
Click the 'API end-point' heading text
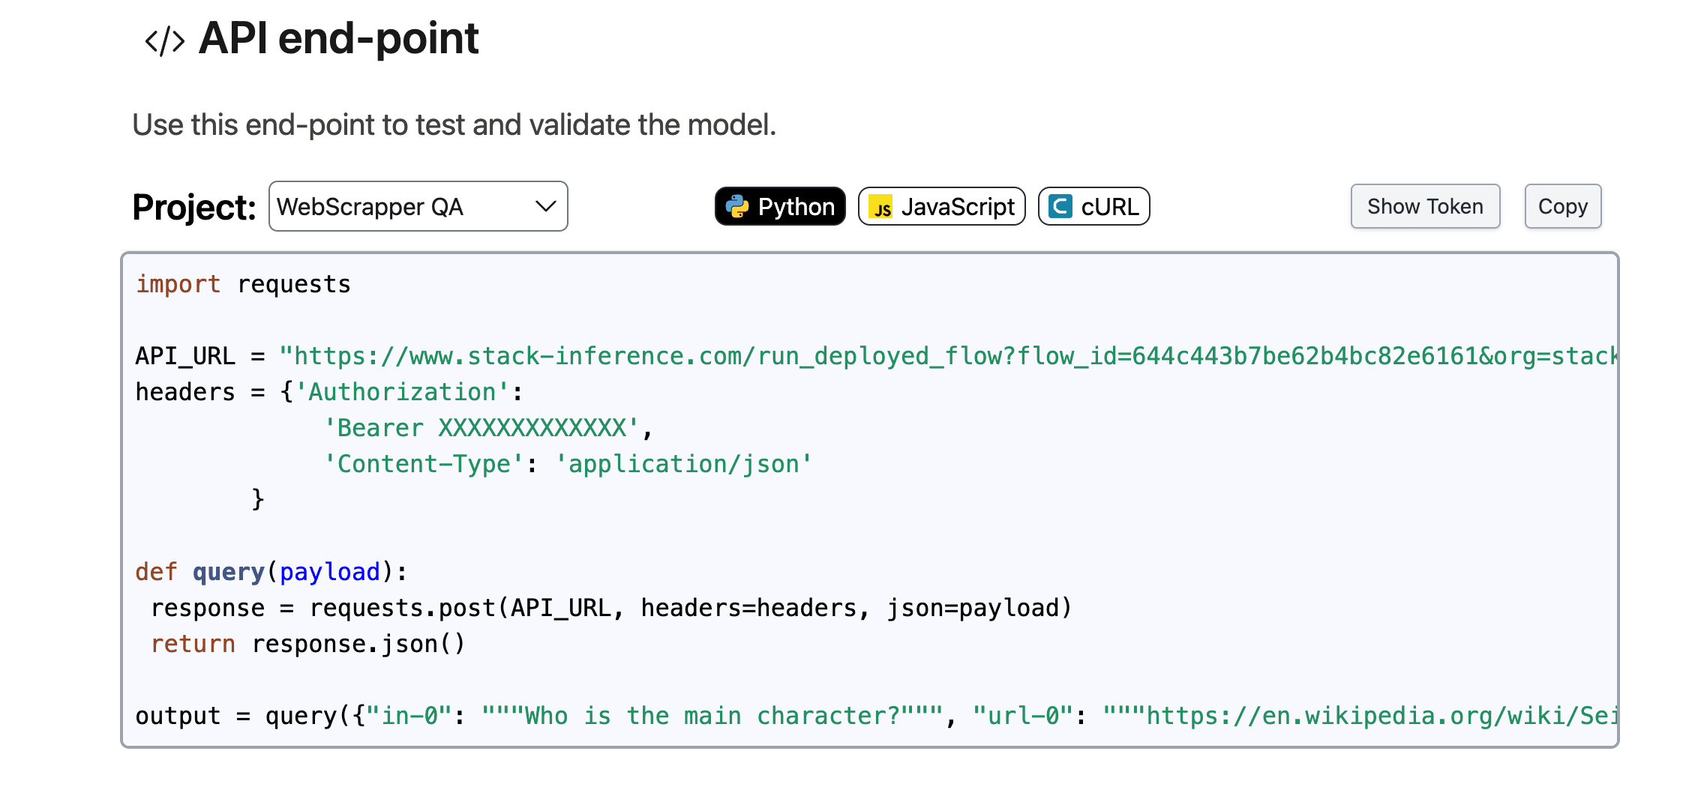pos(338,38)
